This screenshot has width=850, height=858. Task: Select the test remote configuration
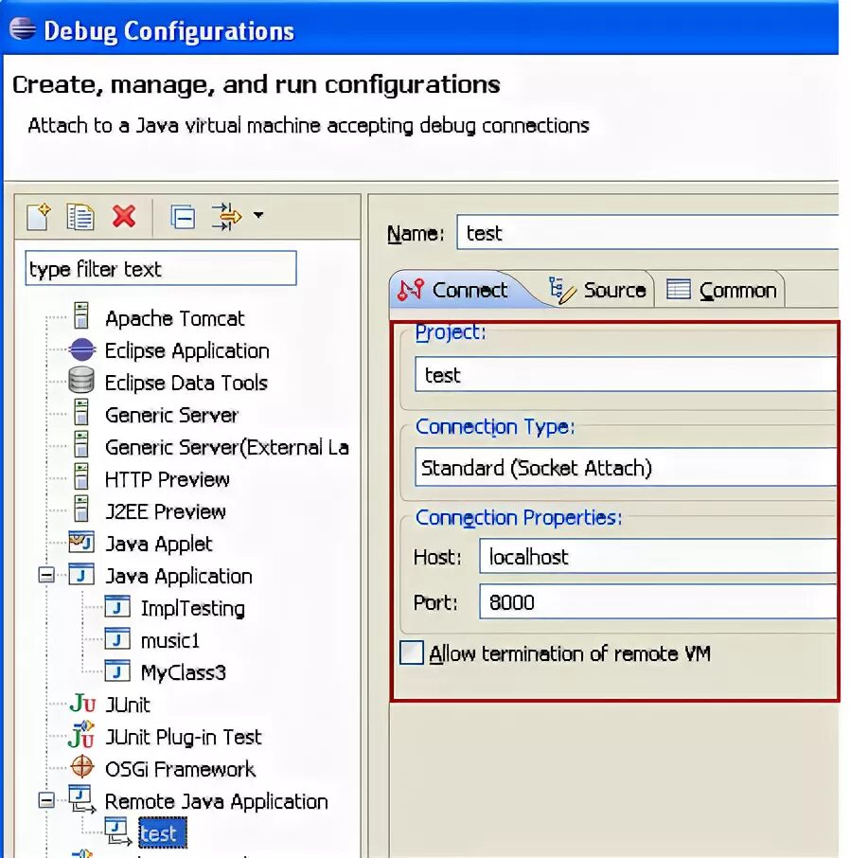[163, 832]
